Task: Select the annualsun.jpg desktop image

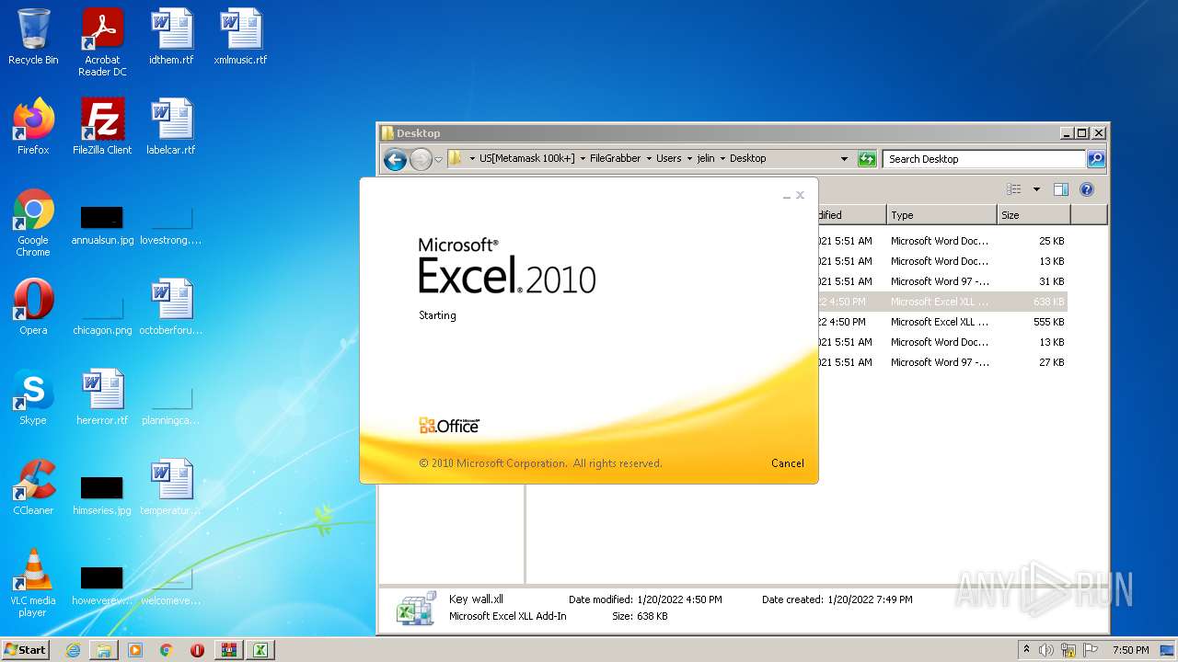Action: (102, 225)
